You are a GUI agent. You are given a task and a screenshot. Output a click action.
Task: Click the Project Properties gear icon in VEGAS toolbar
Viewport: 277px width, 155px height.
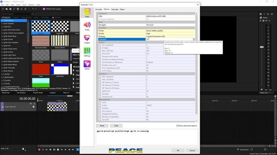pos(18,9)
